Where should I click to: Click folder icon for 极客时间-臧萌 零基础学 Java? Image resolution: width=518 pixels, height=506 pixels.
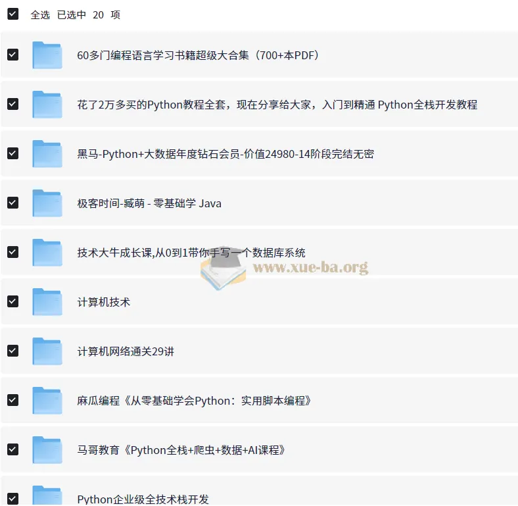(x=47, y=203)
